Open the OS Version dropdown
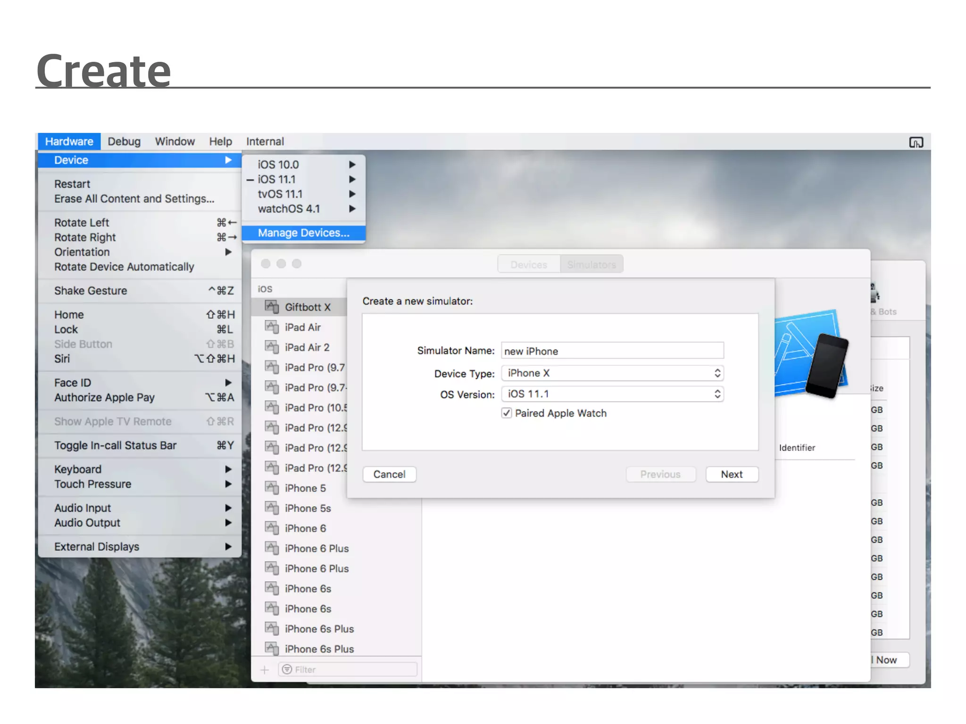966x724 pixels. pyautogui.click(x=612, y=394)
